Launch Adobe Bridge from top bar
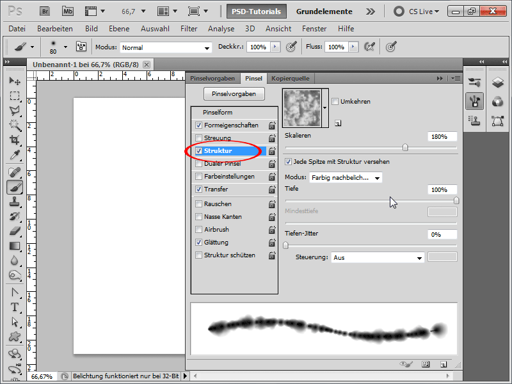Image resolution: width=512 pixels, height=384 pixels. [45, 12]
